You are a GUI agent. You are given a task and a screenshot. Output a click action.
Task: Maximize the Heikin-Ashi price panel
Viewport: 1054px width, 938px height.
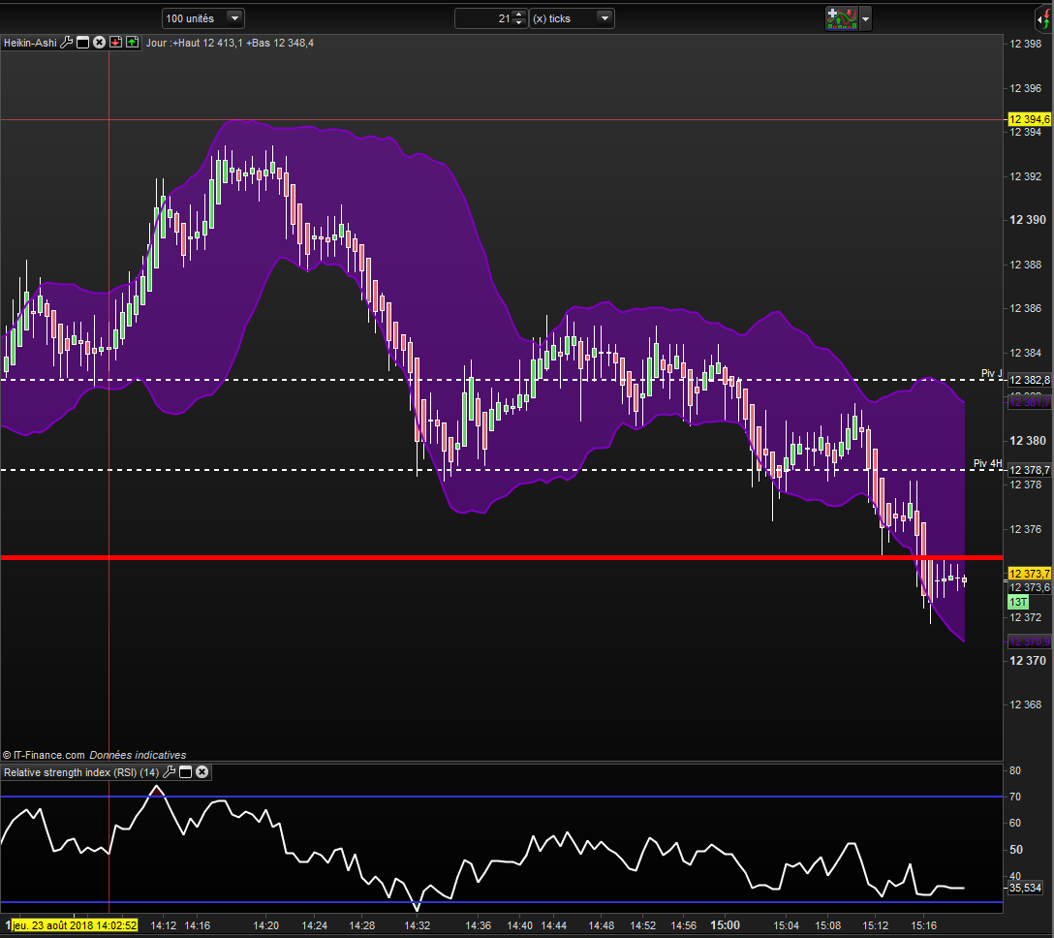pos(82,43)
